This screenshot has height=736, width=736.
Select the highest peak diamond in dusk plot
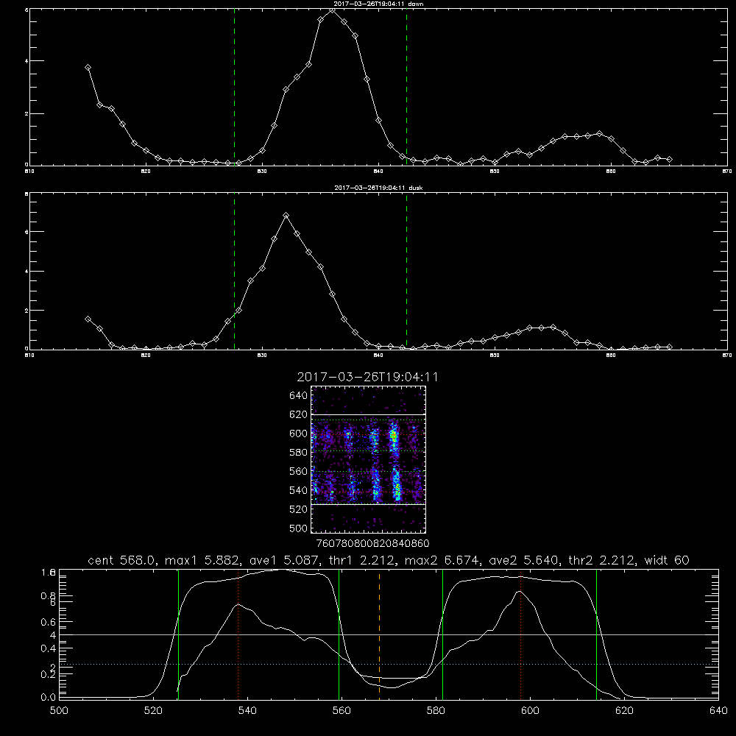tap(286, 216)
